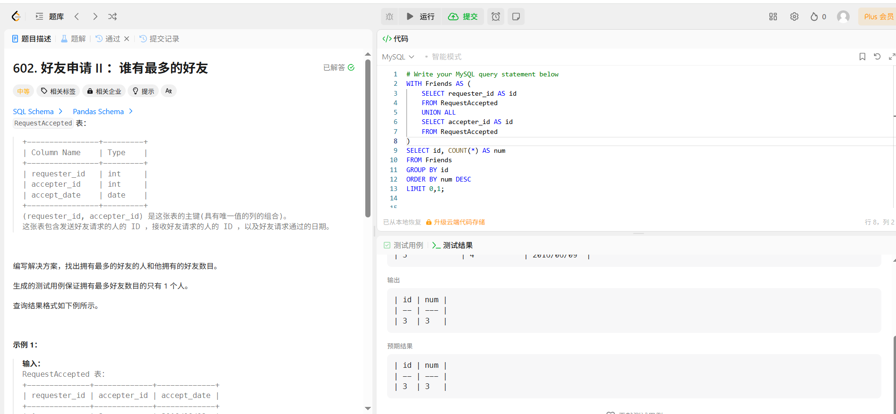Run the code with 运行

point(420,17)
